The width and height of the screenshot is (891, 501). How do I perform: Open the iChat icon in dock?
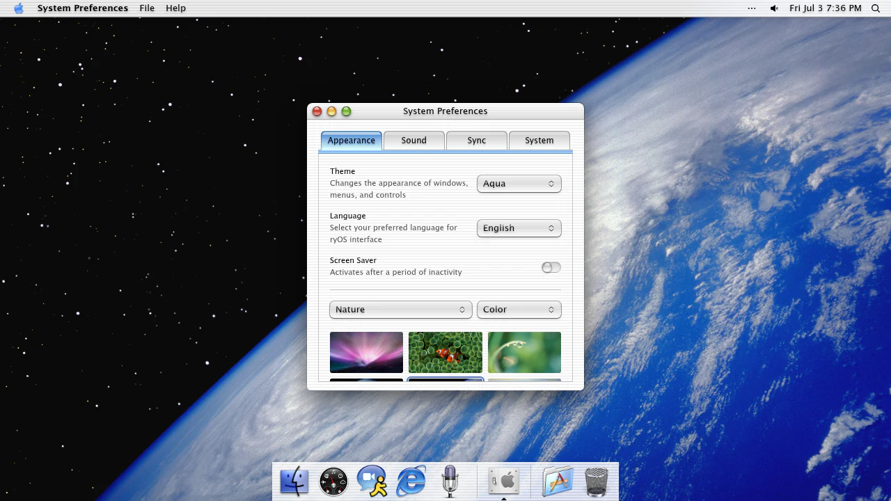pyautogui.click(x=372, y=482)
